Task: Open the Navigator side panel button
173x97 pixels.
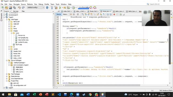Action: pos(1,17)
